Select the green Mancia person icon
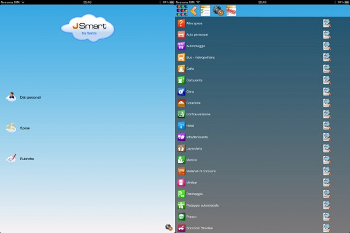Viewport: 350px width, 233px height. point(181,159)
